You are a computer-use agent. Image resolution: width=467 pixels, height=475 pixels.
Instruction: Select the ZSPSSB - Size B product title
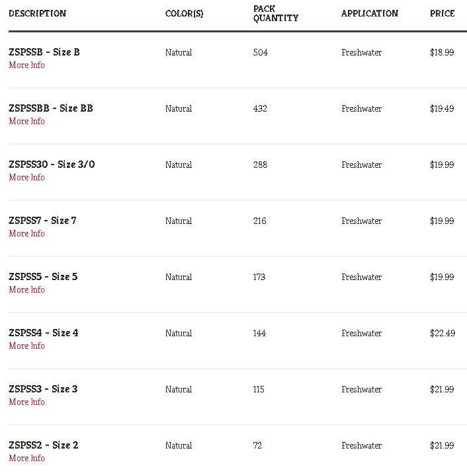(44, 52)
